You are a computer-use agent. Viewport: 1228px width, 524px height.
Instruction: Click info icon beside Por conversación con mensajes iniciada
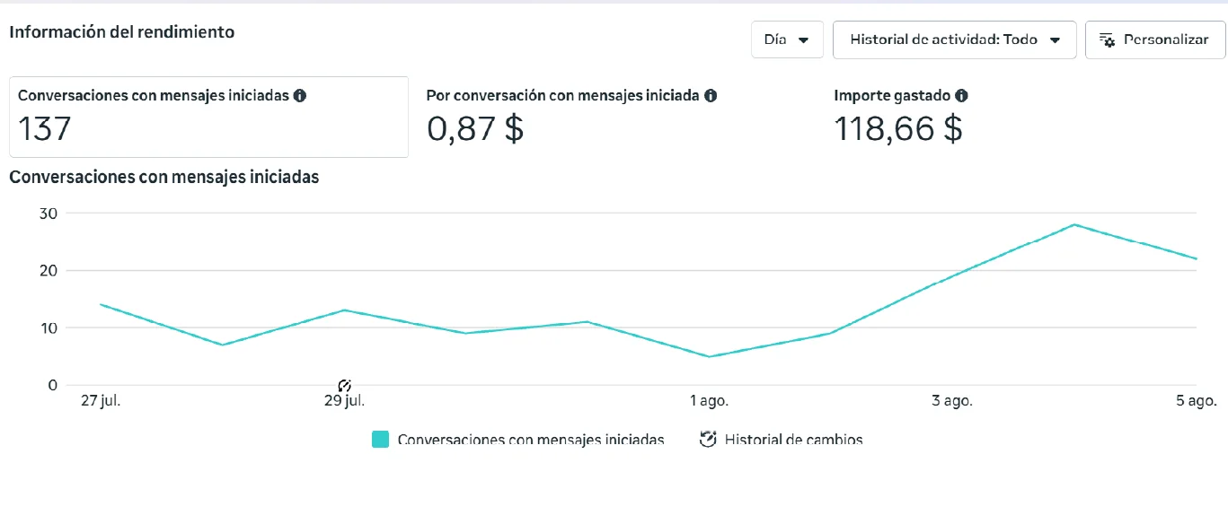(x=711, y=95)
